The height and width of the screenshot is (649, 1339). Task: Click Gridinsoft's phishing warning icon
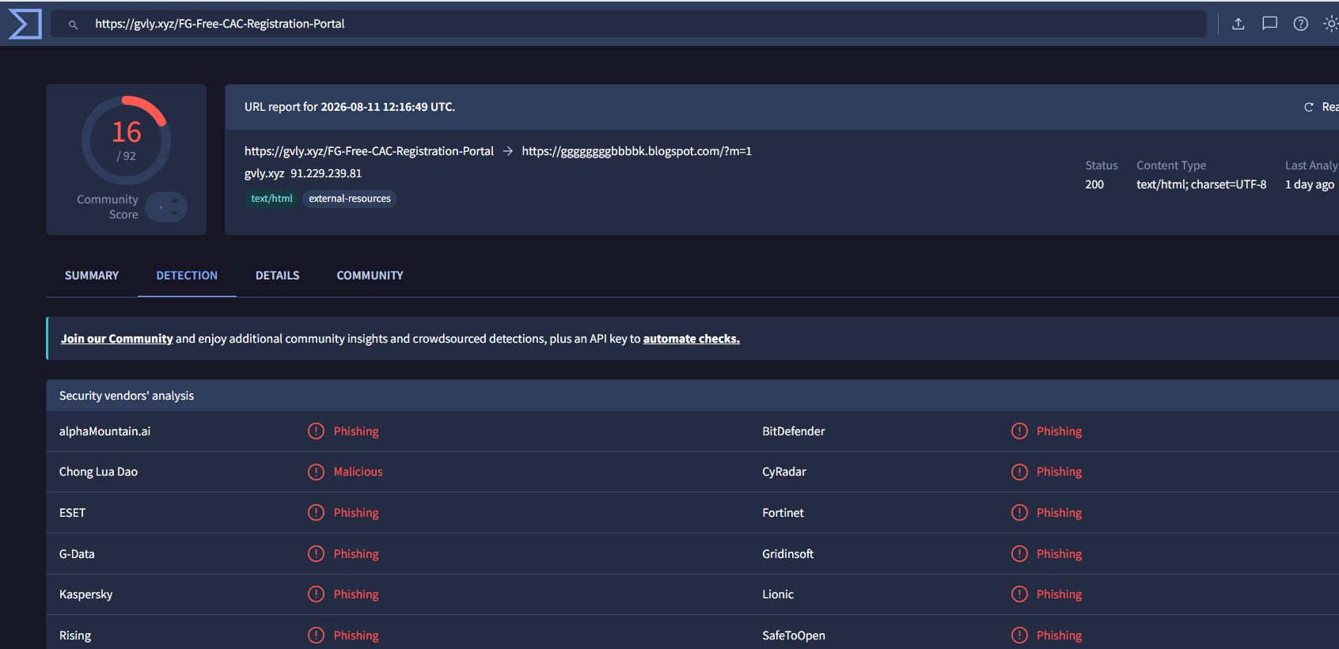click(x=1019, y=554)
